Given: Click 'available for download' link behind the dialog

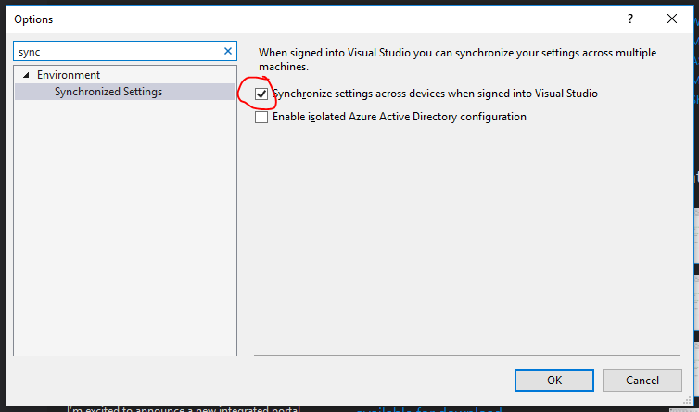Looking at the screenshot, I should point(426,408).
